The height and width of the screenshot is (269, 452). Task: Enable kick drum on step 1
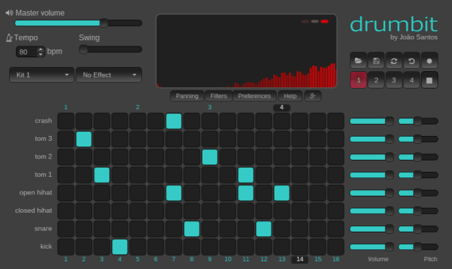(x=66, y=247)
